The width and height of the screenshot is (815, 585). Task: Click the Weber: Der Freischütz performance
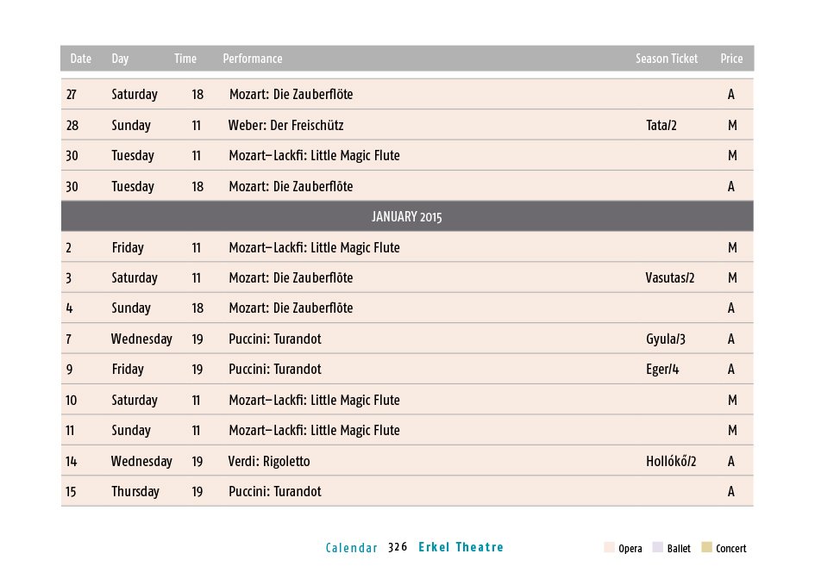tap(285, 125)
